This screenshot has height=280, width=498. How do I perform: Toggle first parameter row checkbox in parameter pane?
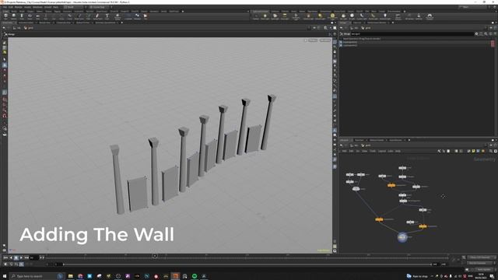[x=341, y=42]
